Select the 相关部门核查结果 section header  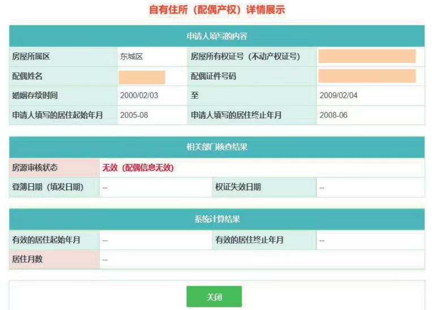(217, 147)
